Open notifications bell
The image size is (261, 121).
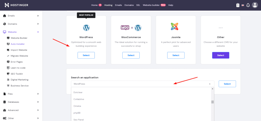(x=248, y=5)
